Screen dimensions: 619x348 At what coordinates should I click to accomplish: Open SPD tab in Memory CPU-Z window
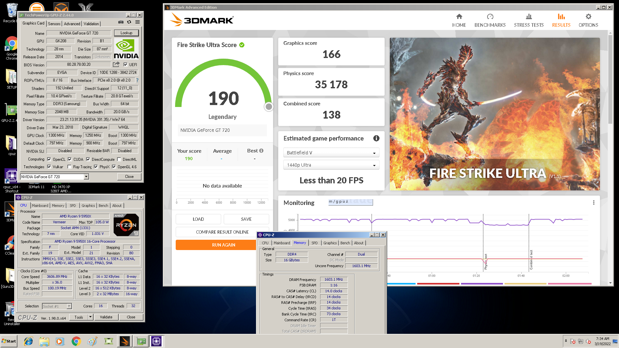315,243
